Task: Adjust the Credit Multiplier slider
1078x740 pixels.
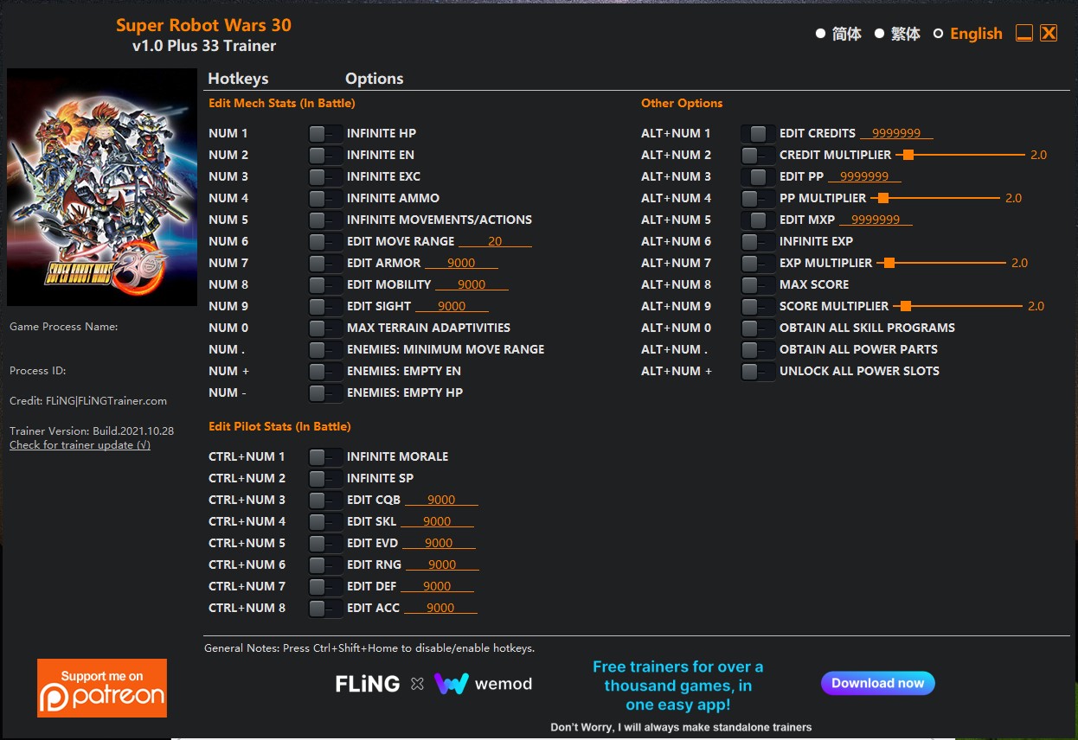Action: click(907, 155)
